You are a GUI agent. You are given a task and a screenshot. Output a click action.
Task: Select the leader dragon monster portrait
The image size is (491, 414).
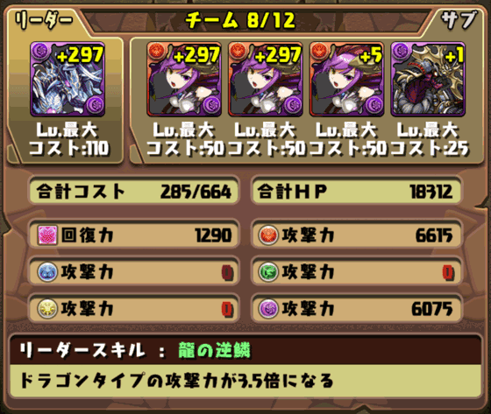(68, 79)
